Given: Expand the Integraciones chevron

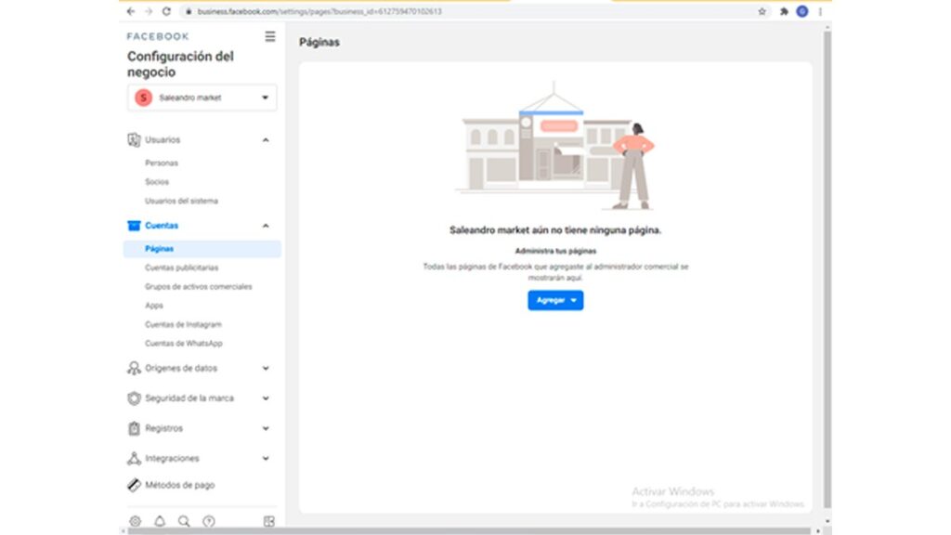Looking at the screenshot, I should [266, 459].
